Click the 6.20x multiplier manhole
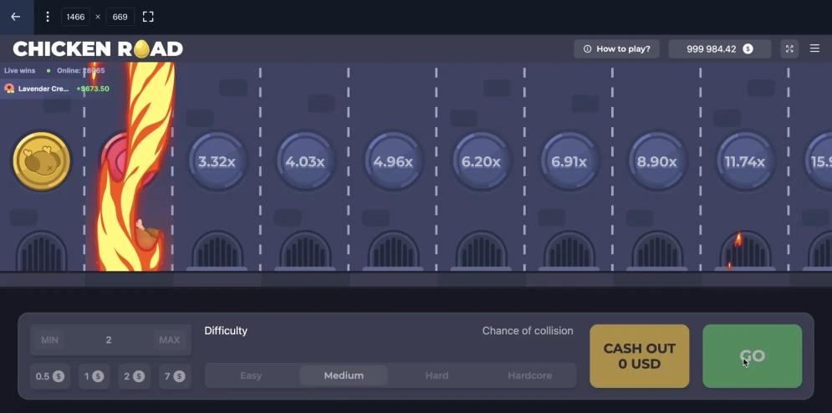This screenshot has height=413, width=832. click(481, 161)
